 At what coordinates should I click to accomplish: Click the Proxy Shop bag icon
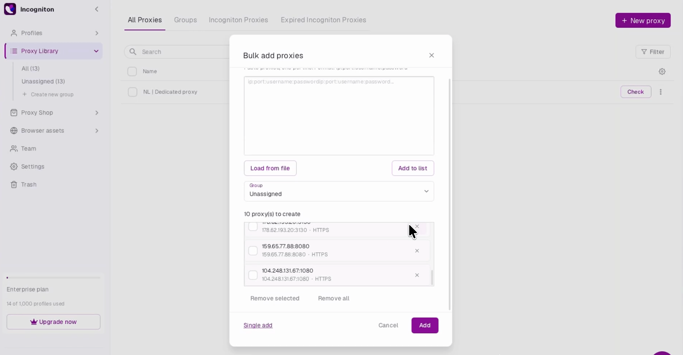coord(14,113)
